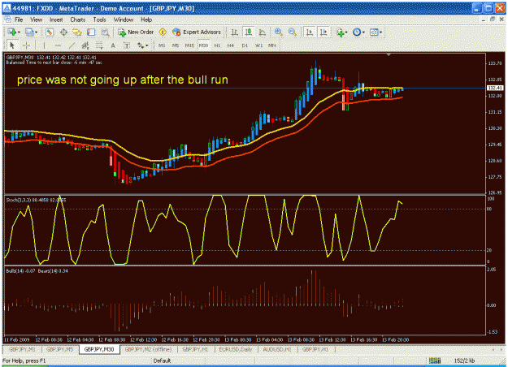This screenshot has width=508, height=367.
Task: Expand the templates dropdown arrow
Action: (380, 32)
